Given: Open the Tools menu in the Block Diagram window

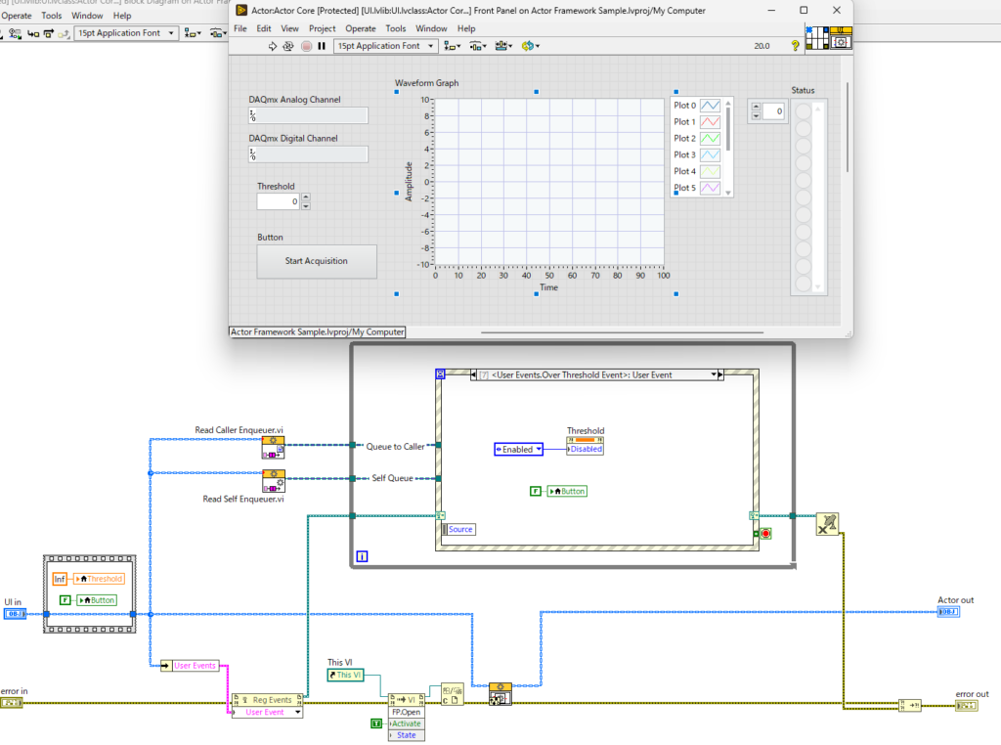Looking at the screenshot, I should coord(52,16).
